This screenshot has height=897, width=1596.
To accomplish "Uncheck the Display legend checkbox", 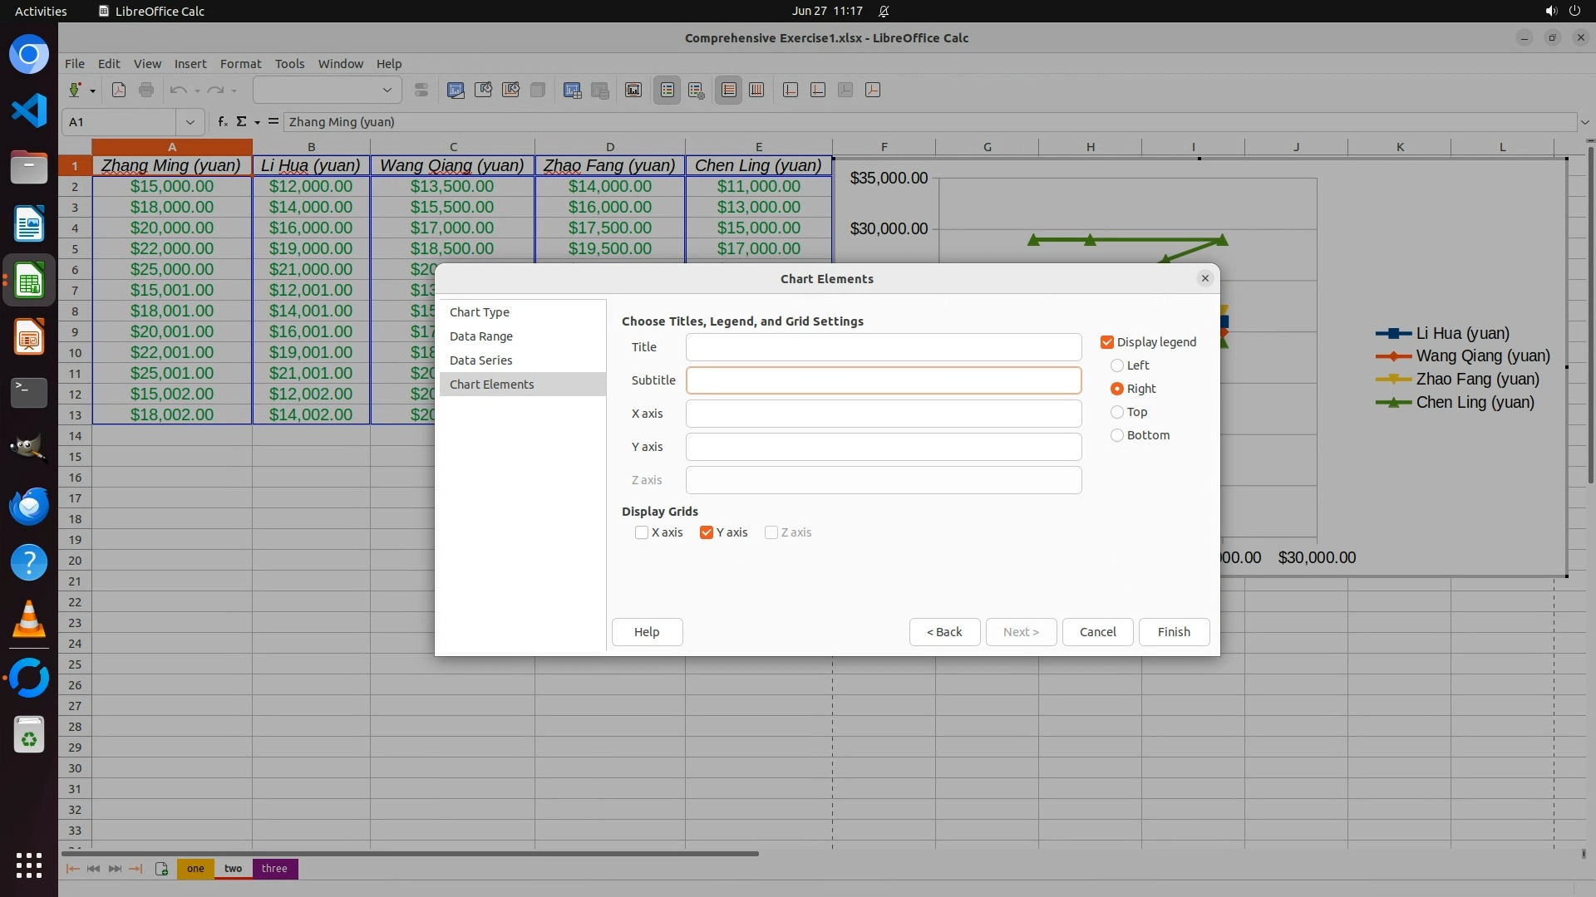I will click(1107, 342).
